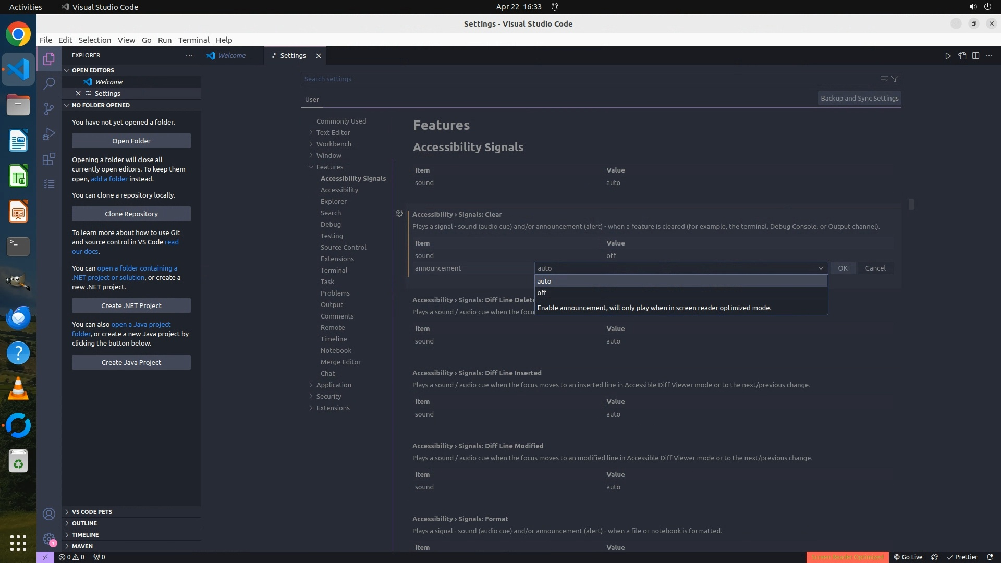Image resolution: width=1001 pixels, height=563 pixels.
Task: Click OK to confirm announcement value
Action: 843,268
